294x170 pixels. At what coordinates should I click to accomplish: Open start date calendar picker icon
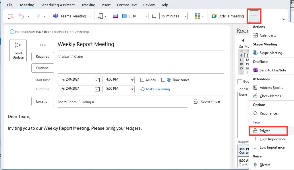point(97,80)
